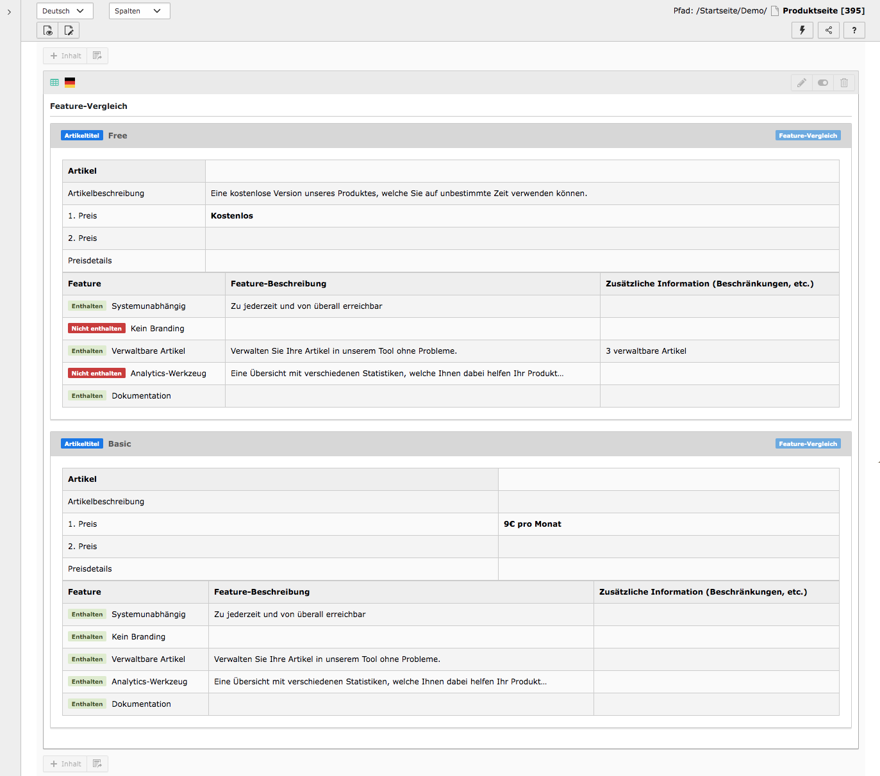Open the 'Free' article title row

click(x=117, y=136)
